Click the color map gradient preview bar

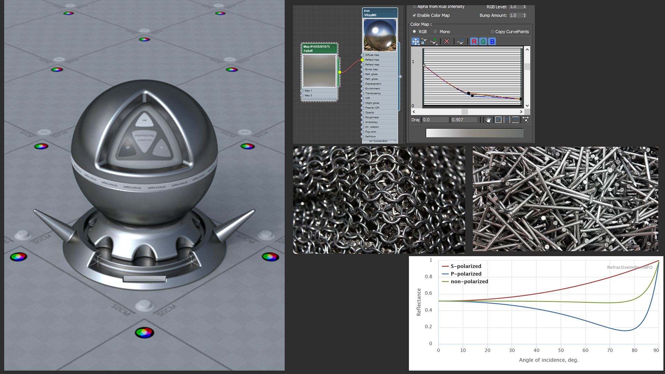[475, 133]
